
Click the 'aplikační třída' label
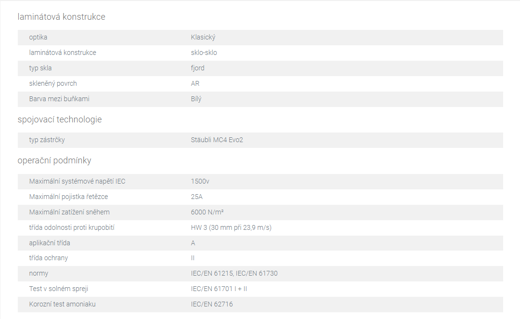50,243
